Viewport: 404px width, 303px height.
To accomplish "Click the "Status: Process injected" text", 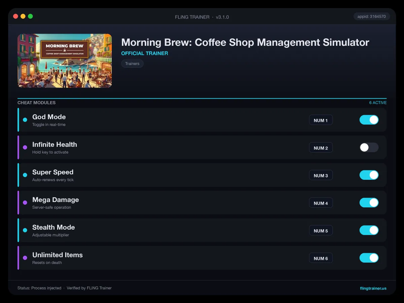I will pos(39,288).
